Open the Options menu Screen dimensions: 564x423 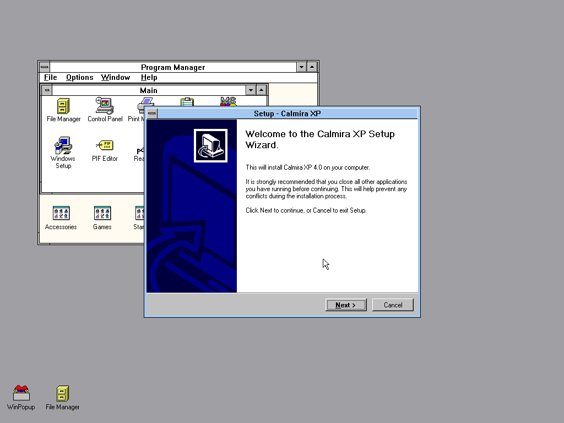click(80, 78)
